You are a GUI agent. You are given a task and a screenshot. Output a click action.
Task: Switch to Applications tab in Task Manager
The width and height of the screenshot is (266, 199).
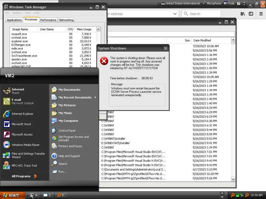click(x=14, y=20)
